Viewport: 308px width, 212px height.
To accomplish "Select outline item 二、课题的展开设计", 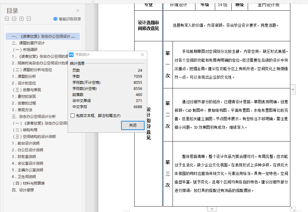I will click(x=28, y=43).
